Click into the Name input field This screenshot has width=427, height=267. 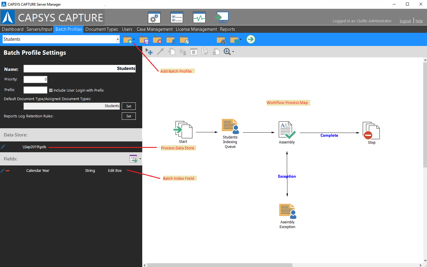tap(80, 69)
